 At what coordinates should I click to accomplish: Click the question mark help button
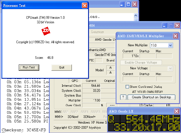pyautogui.click(x=123, y=97)
